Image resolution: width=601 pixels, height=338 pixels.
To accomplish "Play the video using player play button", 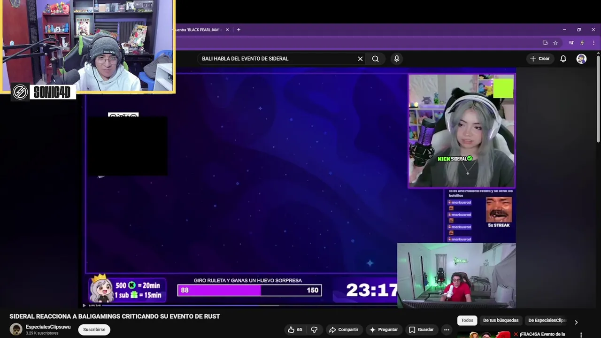I will click(x=84, y=305).
